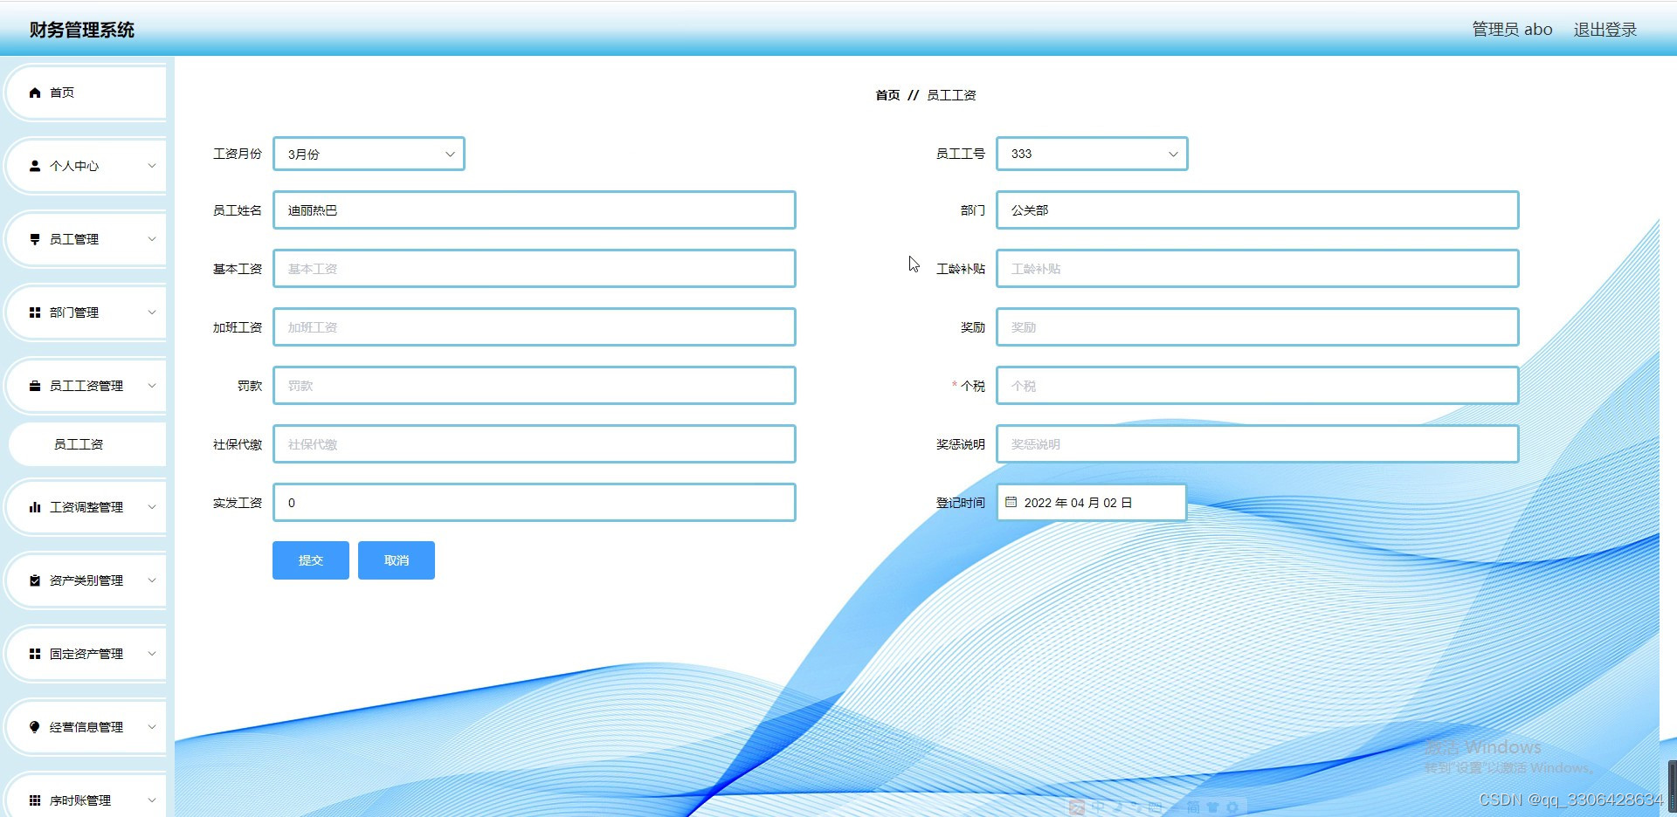The width and height of the screenshot is (1677, 817).
Task: Open the 登记时间 date picker field
Action: click(1092, 503)
